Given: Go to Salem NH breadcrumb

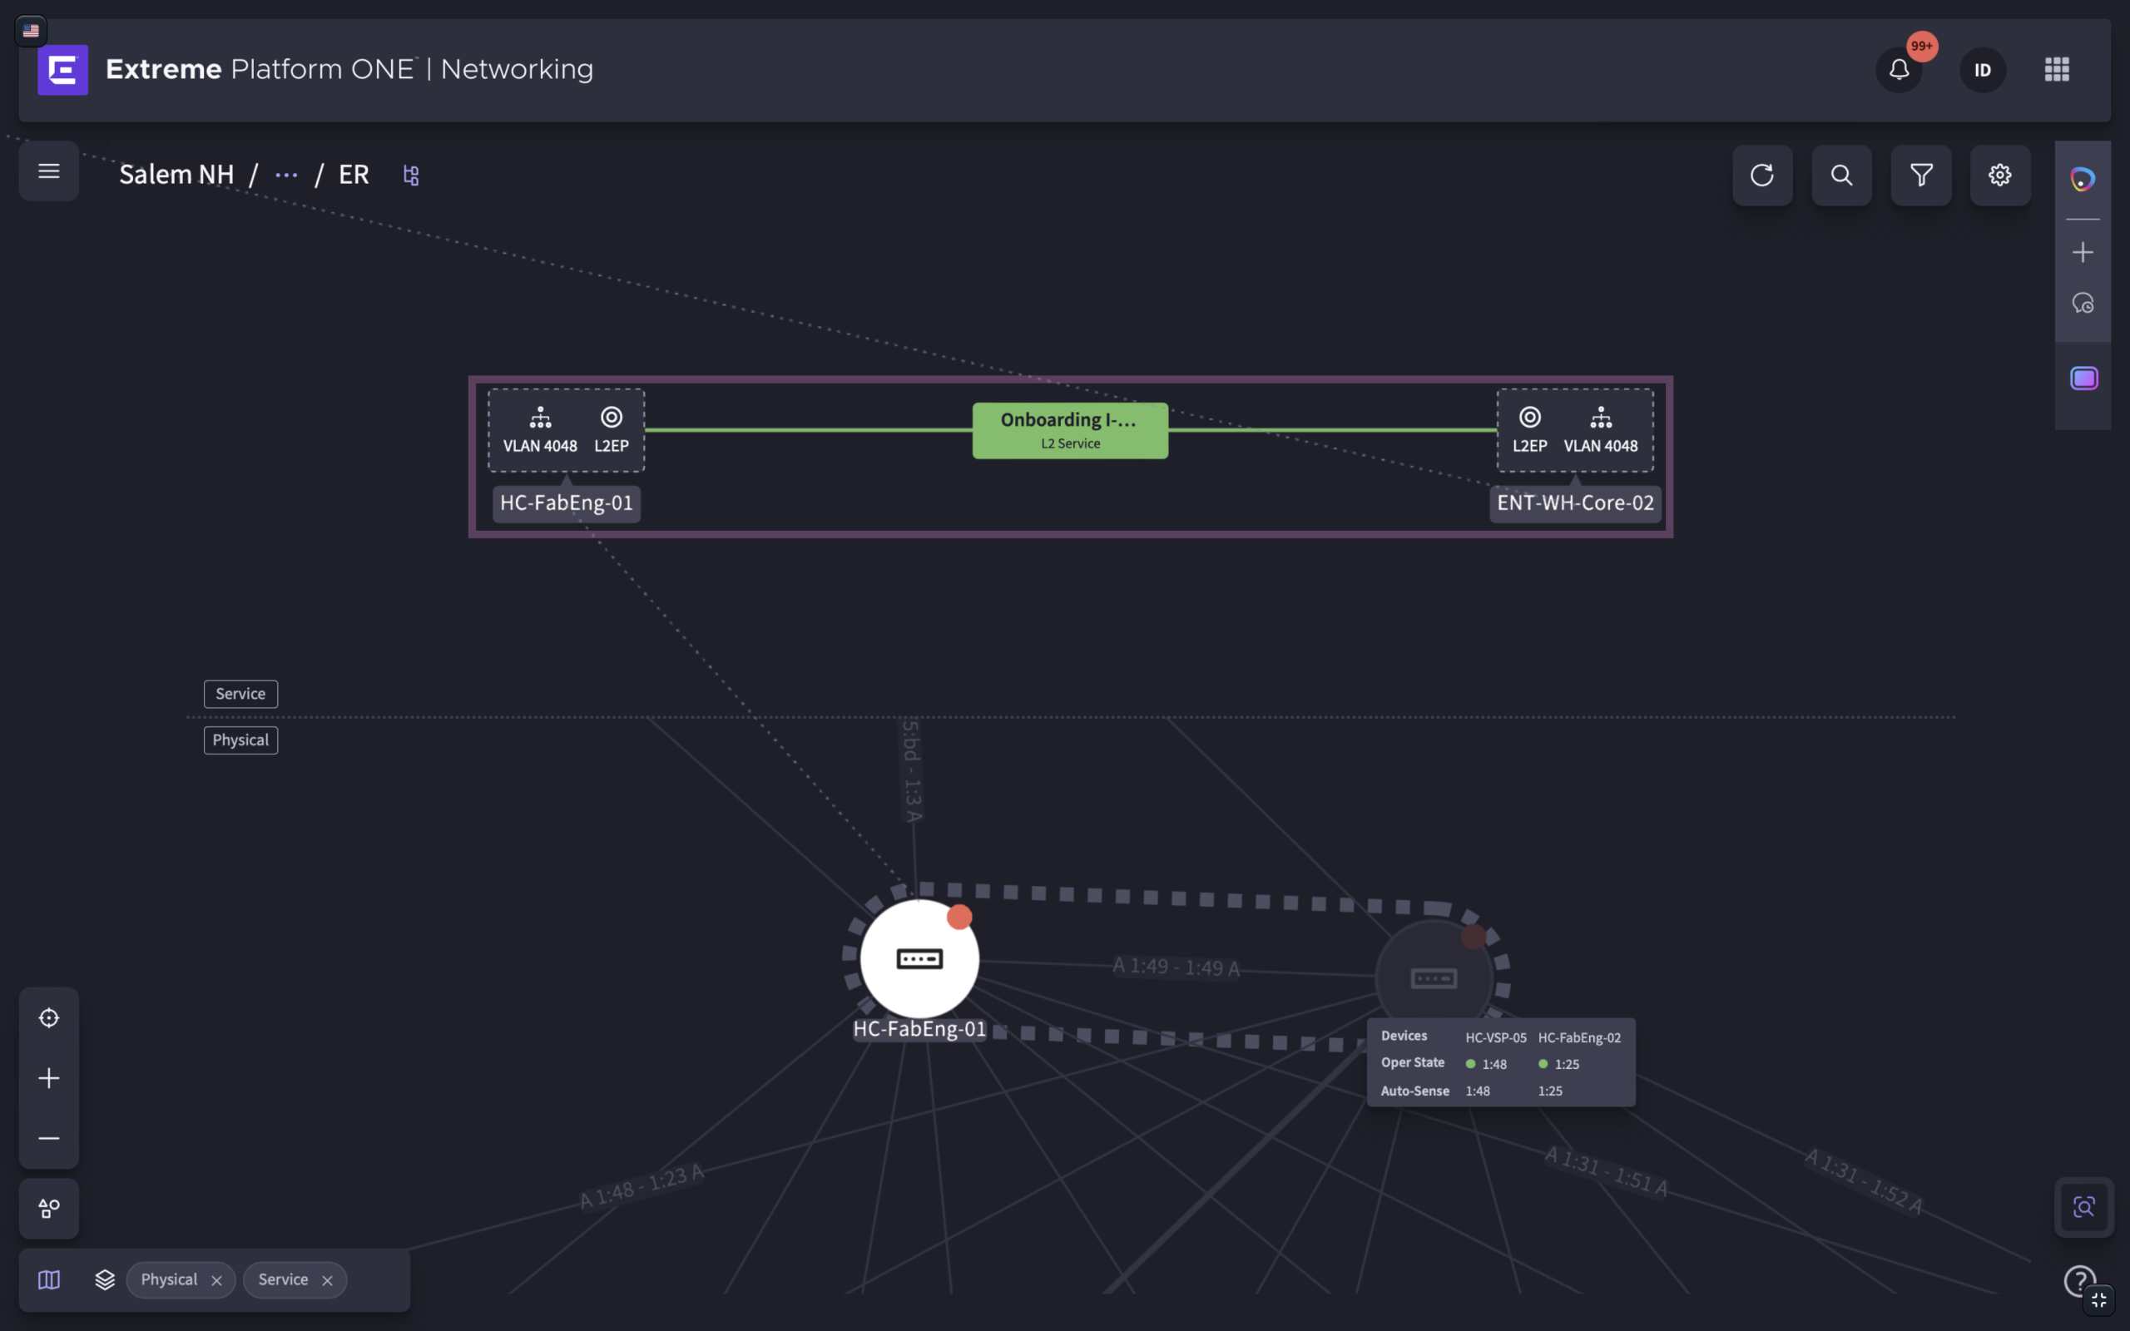Looking at the screenshot, I should [x=176, y=175].
